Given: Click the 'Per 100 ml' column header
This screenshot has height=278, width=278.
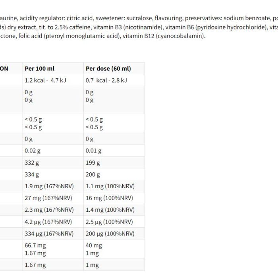Looking at the screenshot, I should pyautogui.click(x=53, y=68).
